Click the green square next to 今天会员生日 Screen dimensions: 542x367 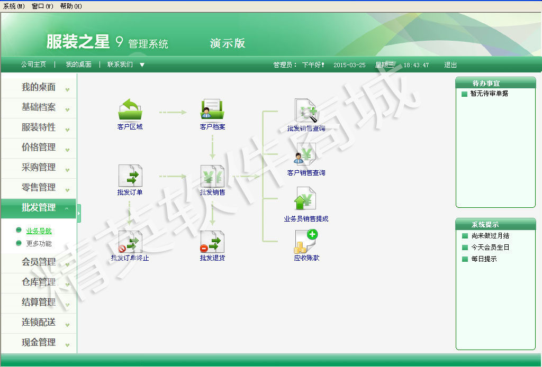coord(465,247)
